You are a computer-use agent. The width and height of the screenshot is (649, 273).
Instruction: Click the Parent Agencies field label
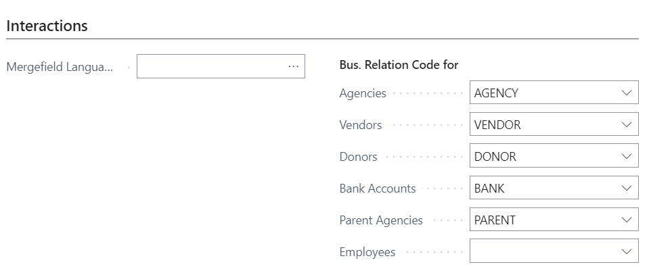click(x=381, y=220)
